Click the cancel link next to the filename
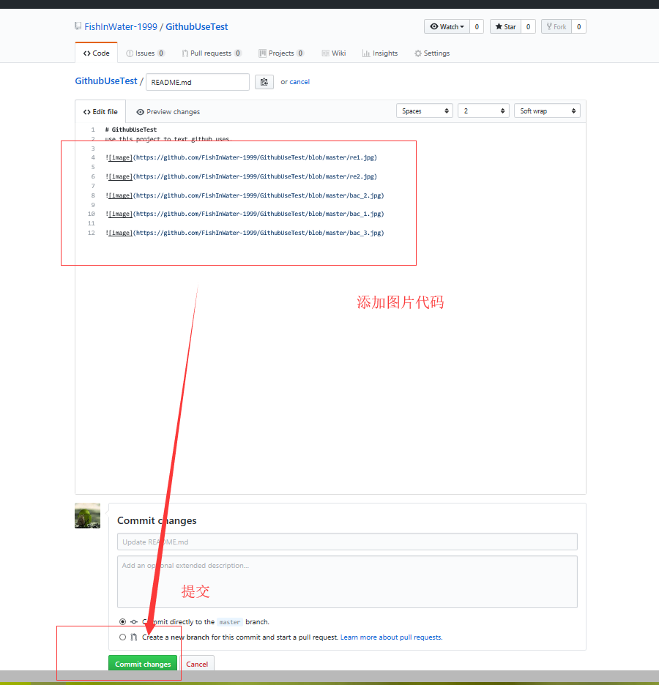Image resolution: width=659 pixels, height=685 pixels. point(299,82)
